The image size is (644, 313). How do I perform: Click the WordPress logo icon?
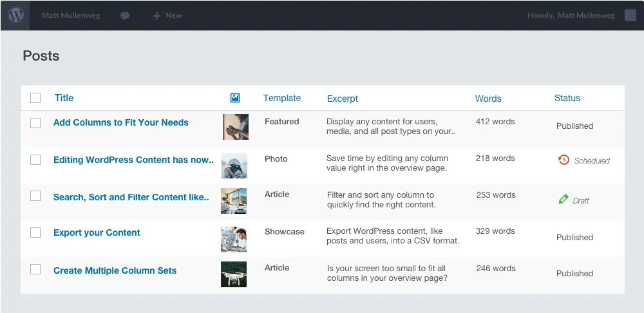tap(15, 15)
